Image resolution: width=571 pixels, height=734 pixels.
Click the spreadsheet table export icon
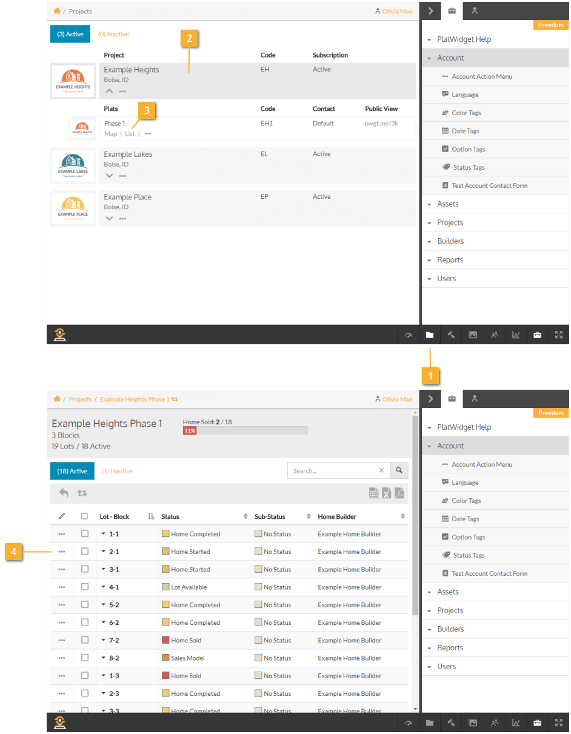pos(374,493)
